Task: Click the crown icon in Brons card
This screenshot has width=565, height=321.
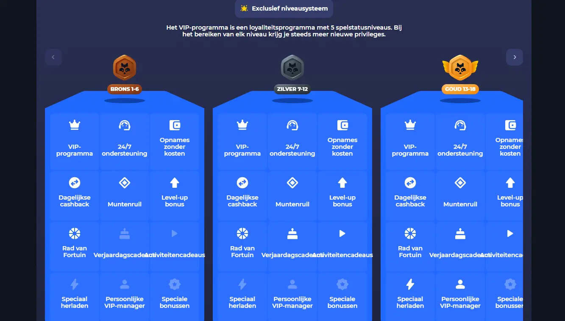Action: [x=75, y=125]
